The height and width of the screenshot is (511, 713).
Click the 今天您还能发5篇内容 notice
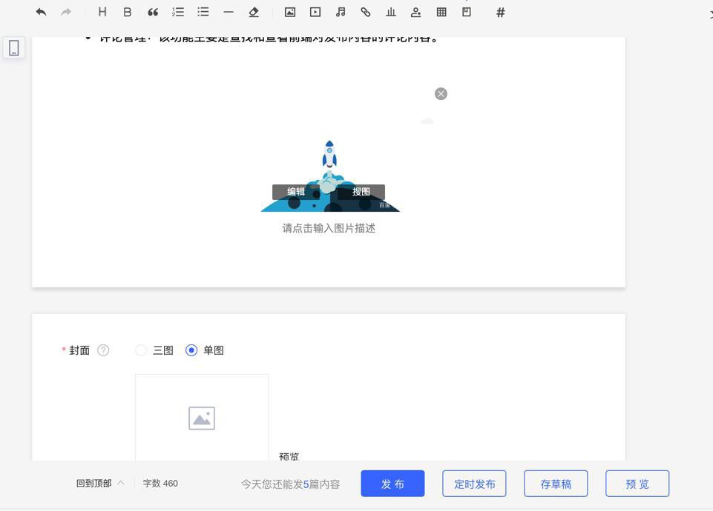click(291, 484)
